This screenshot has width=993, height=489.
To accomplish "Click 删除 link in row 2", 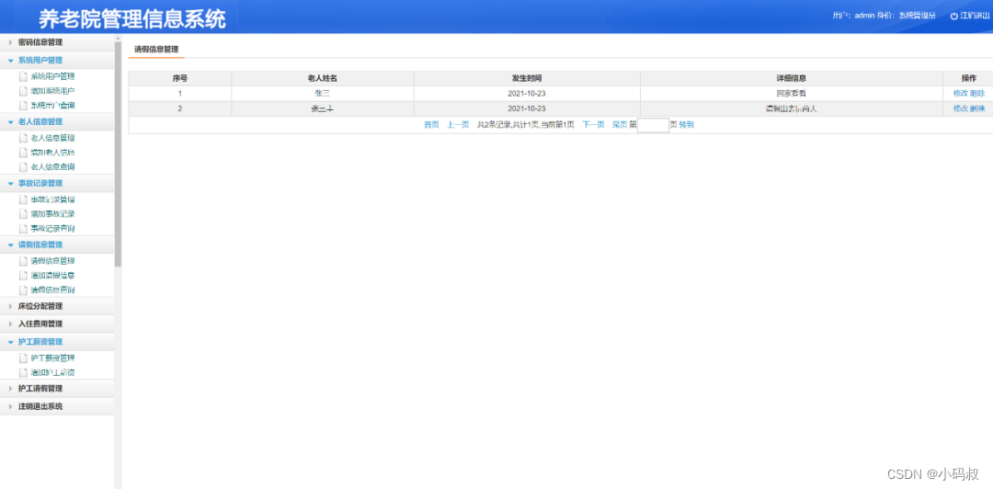I will [x=977, y=108].
